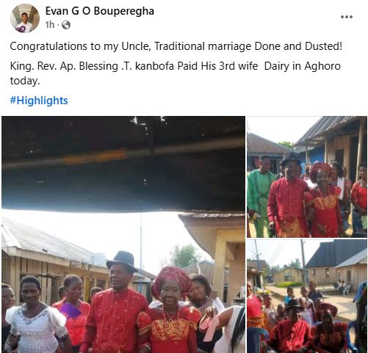Open the top-right photo of couple standing
368x353 pixels.
pyautogui.click(x=307, y=177)
